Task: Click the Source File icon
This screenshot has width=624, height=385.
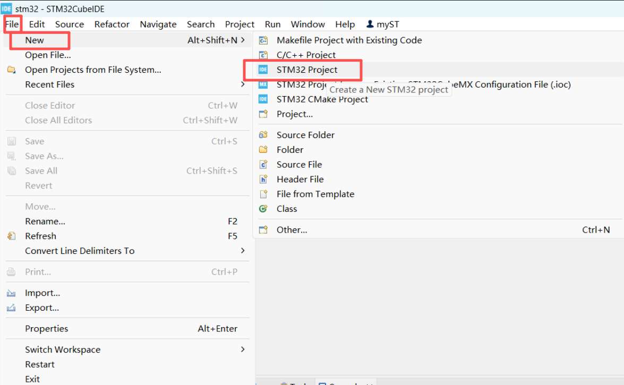Action: coord(263,165)
